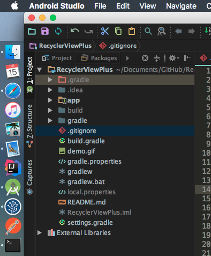Image resolution: width=211 pixels, height=256 pixels.
Task: Select local.properties file
Action: (x=115, y=192)
